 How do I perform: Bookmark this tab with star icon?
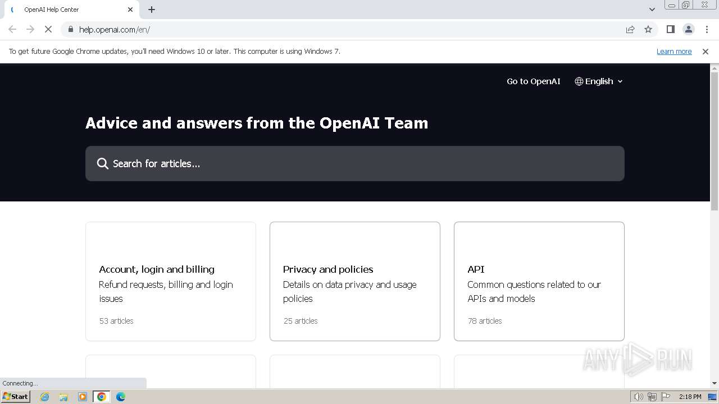(x=648, y=29)
